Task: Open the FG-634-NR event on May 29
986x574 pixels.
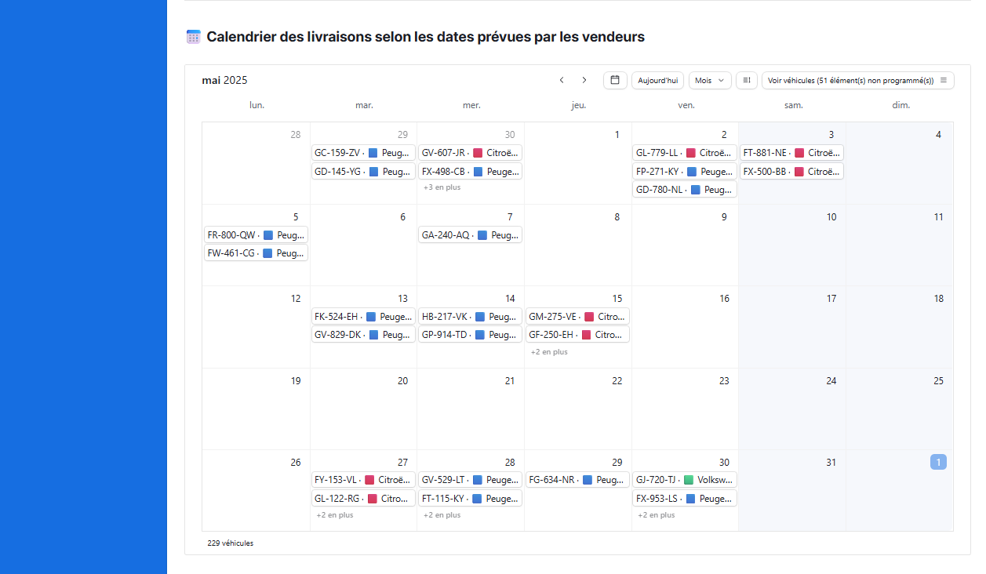Action: pyautogui.click(x=577, y=480)
